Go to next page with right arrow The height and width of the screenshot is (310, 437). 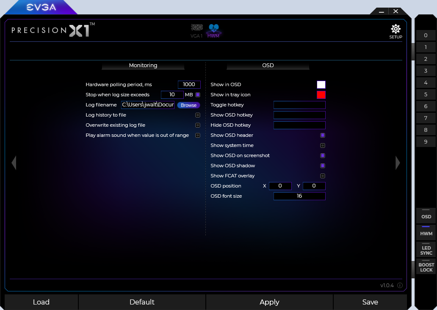pos(398,163)
